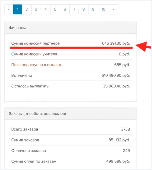Select page 1 in pagination

pyautogui.click(x=18, y=9)
